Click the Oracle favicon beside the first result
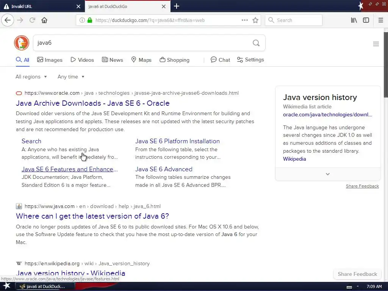 coord(19,93)
